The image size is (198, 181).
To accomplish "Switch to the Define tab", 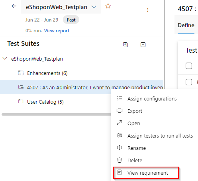I will tap(186, 25).
